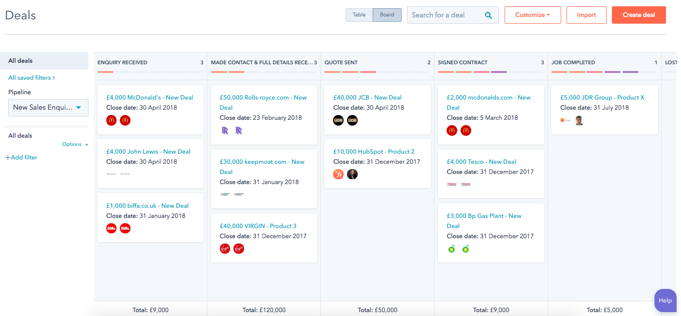The image size is (681, 316).
Task: Open the Help widget
Action: [x=665, y=301]
